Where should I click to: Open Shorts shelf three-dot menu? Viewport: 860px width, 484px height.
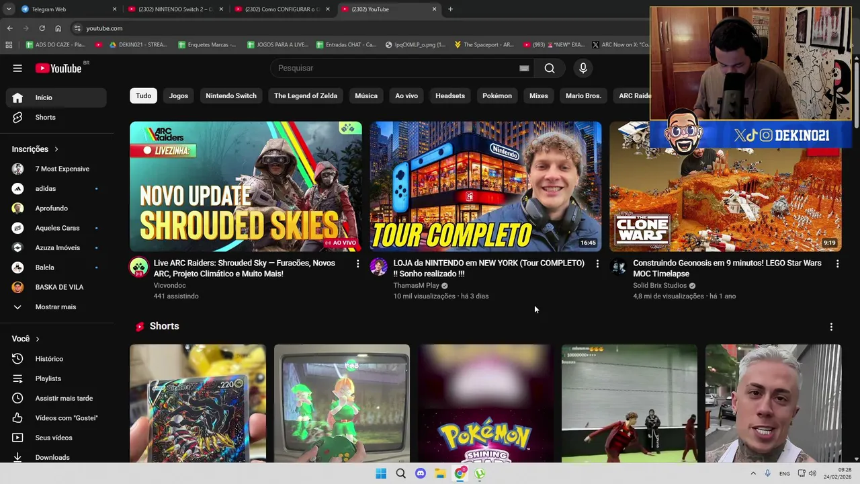[831, 327]
